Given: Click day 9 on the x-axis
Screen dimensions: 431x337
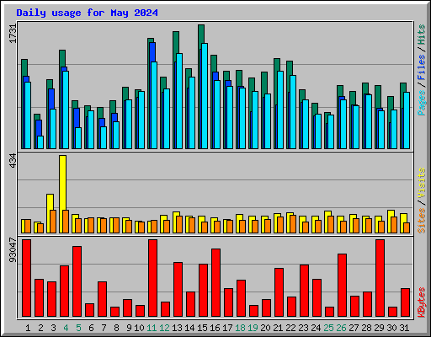Looking at the screenshot, I should tap(129, 328).
